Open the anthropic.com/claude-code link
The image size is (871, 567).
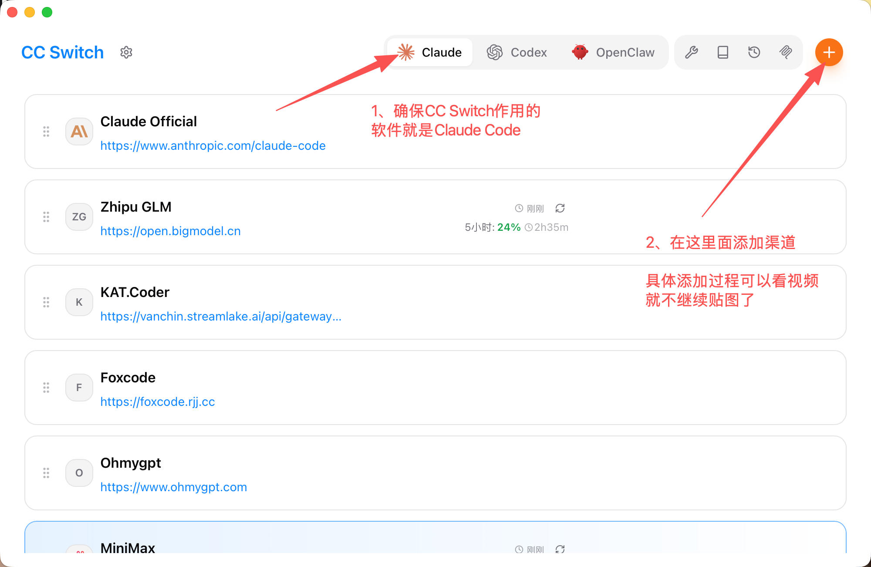coord(213,145)
